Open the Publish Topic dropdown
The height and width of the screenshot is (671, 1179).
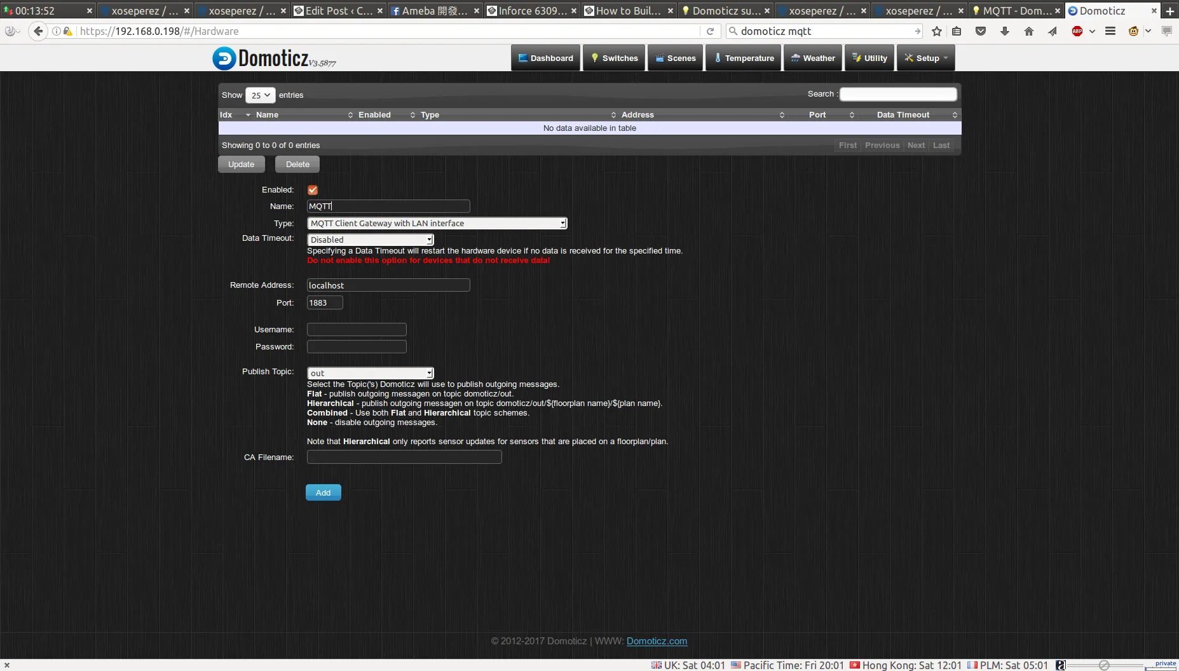click(371, 373)
